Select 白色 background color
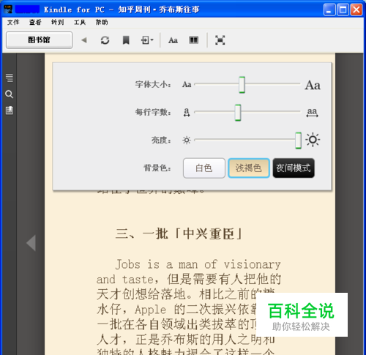 (x=204, y=168)
